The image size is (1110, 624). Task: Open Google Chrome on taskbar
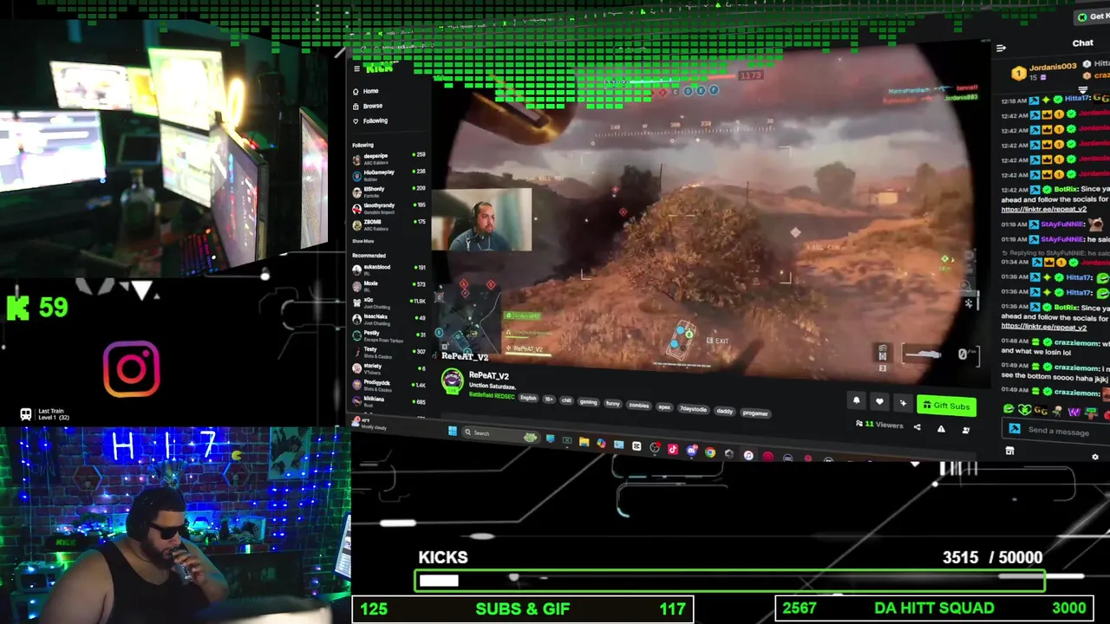pos(710,452)
